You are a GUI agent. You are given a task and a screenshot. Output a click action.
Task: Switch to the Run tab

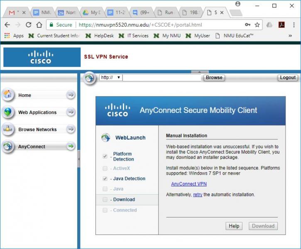pyautogui.click(x=166, y=13)
